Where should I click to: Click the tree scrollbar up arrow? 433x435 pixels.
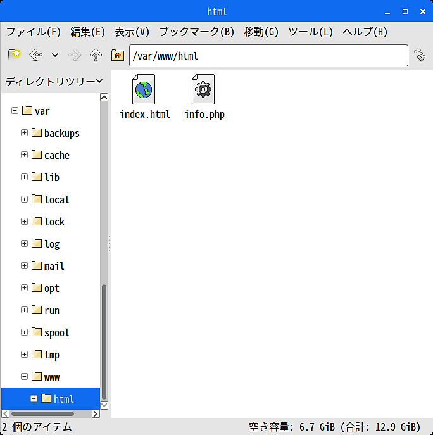(104, 97)
